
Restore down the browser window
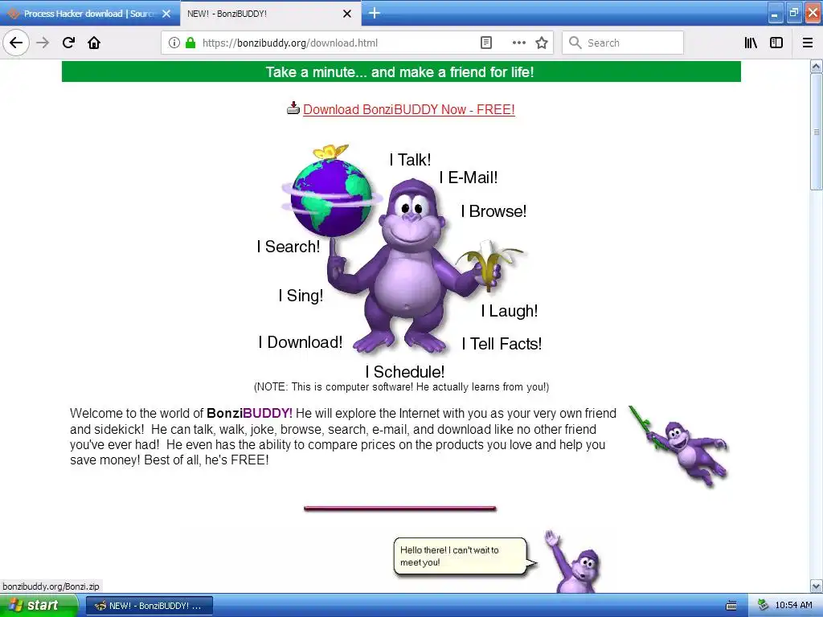[x=794, y=13]
